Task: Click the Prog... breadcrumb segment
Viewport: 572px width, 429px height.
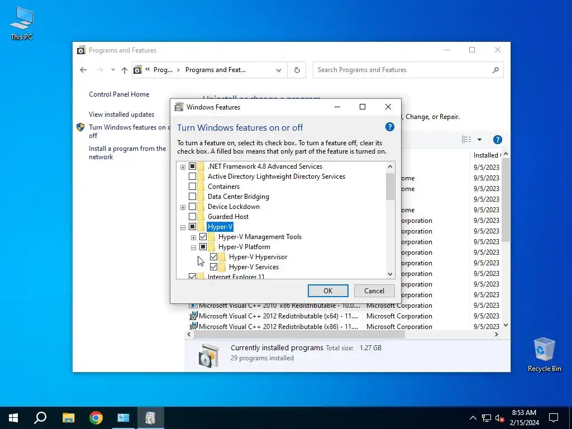Action: point(163,70)
